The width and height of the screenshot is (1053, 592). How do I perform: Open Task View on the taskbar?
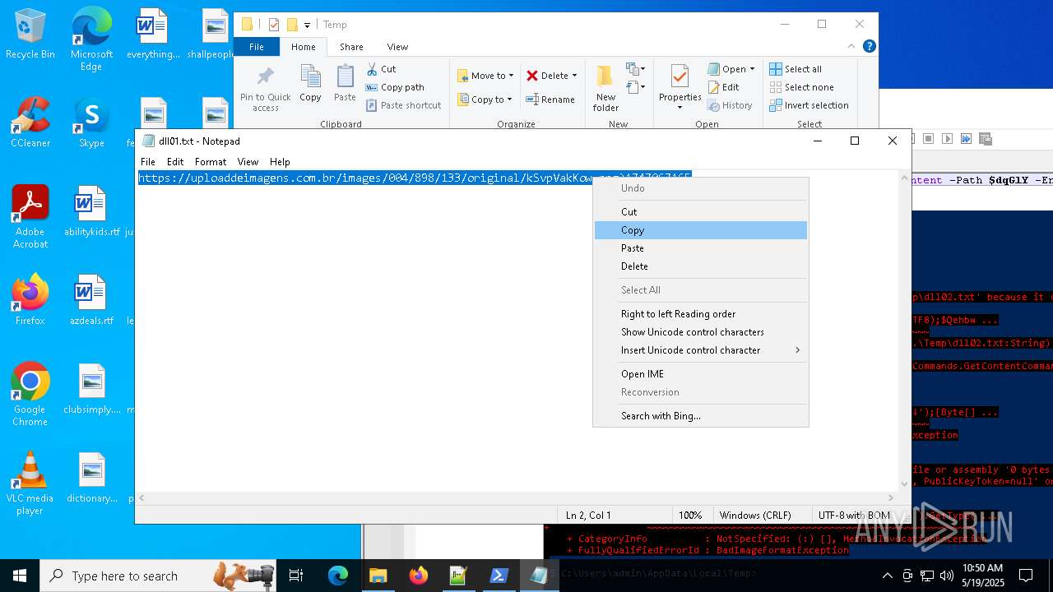point(297,576)
